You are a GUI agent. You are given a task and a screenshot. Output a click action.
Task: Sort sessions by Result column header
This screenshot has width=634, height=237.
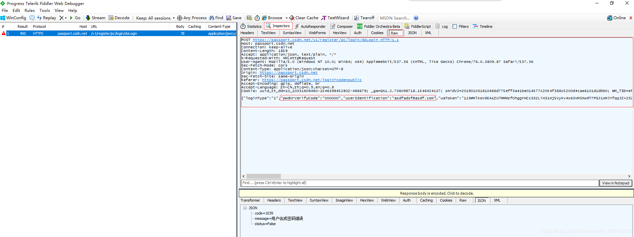(x=23, y=26)
